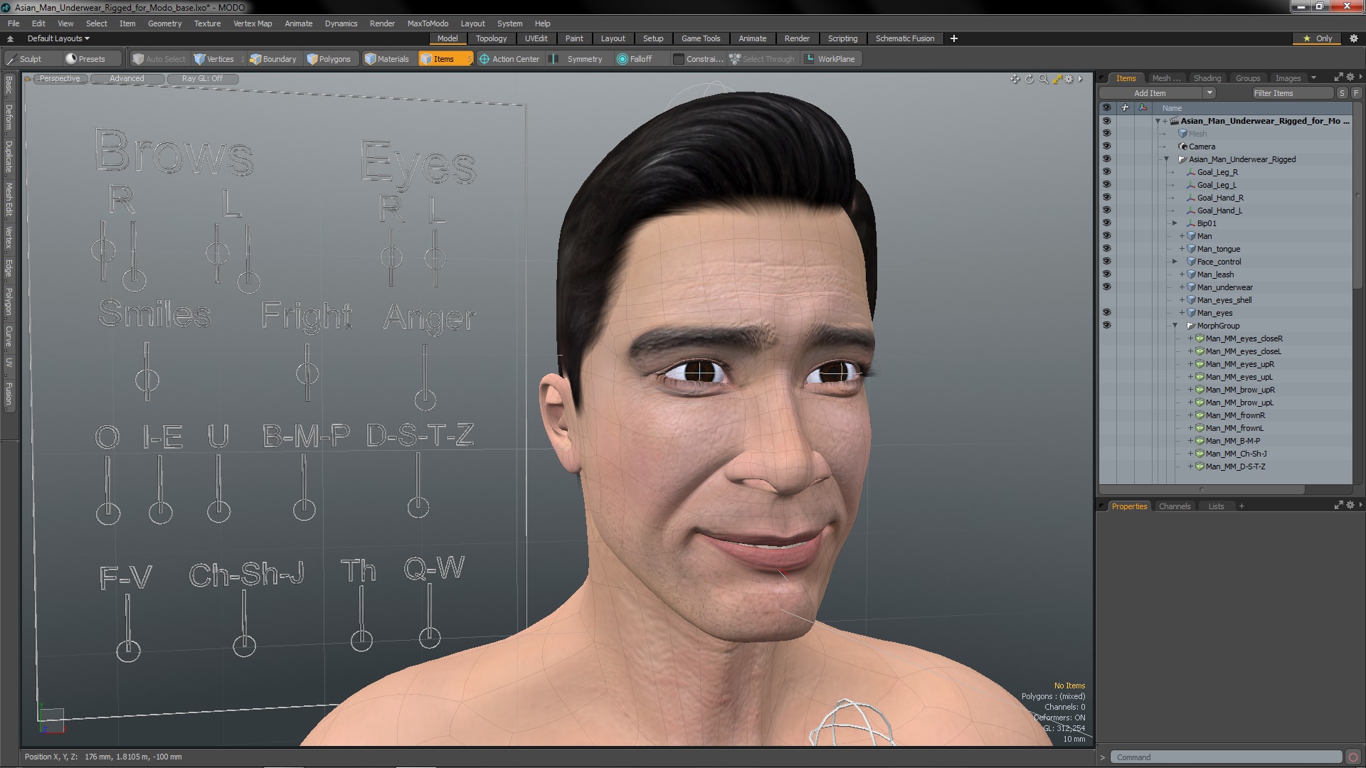The image size is (1366, 768).
Task: Open the Presets browser
Action: click(x=85, y=59)
